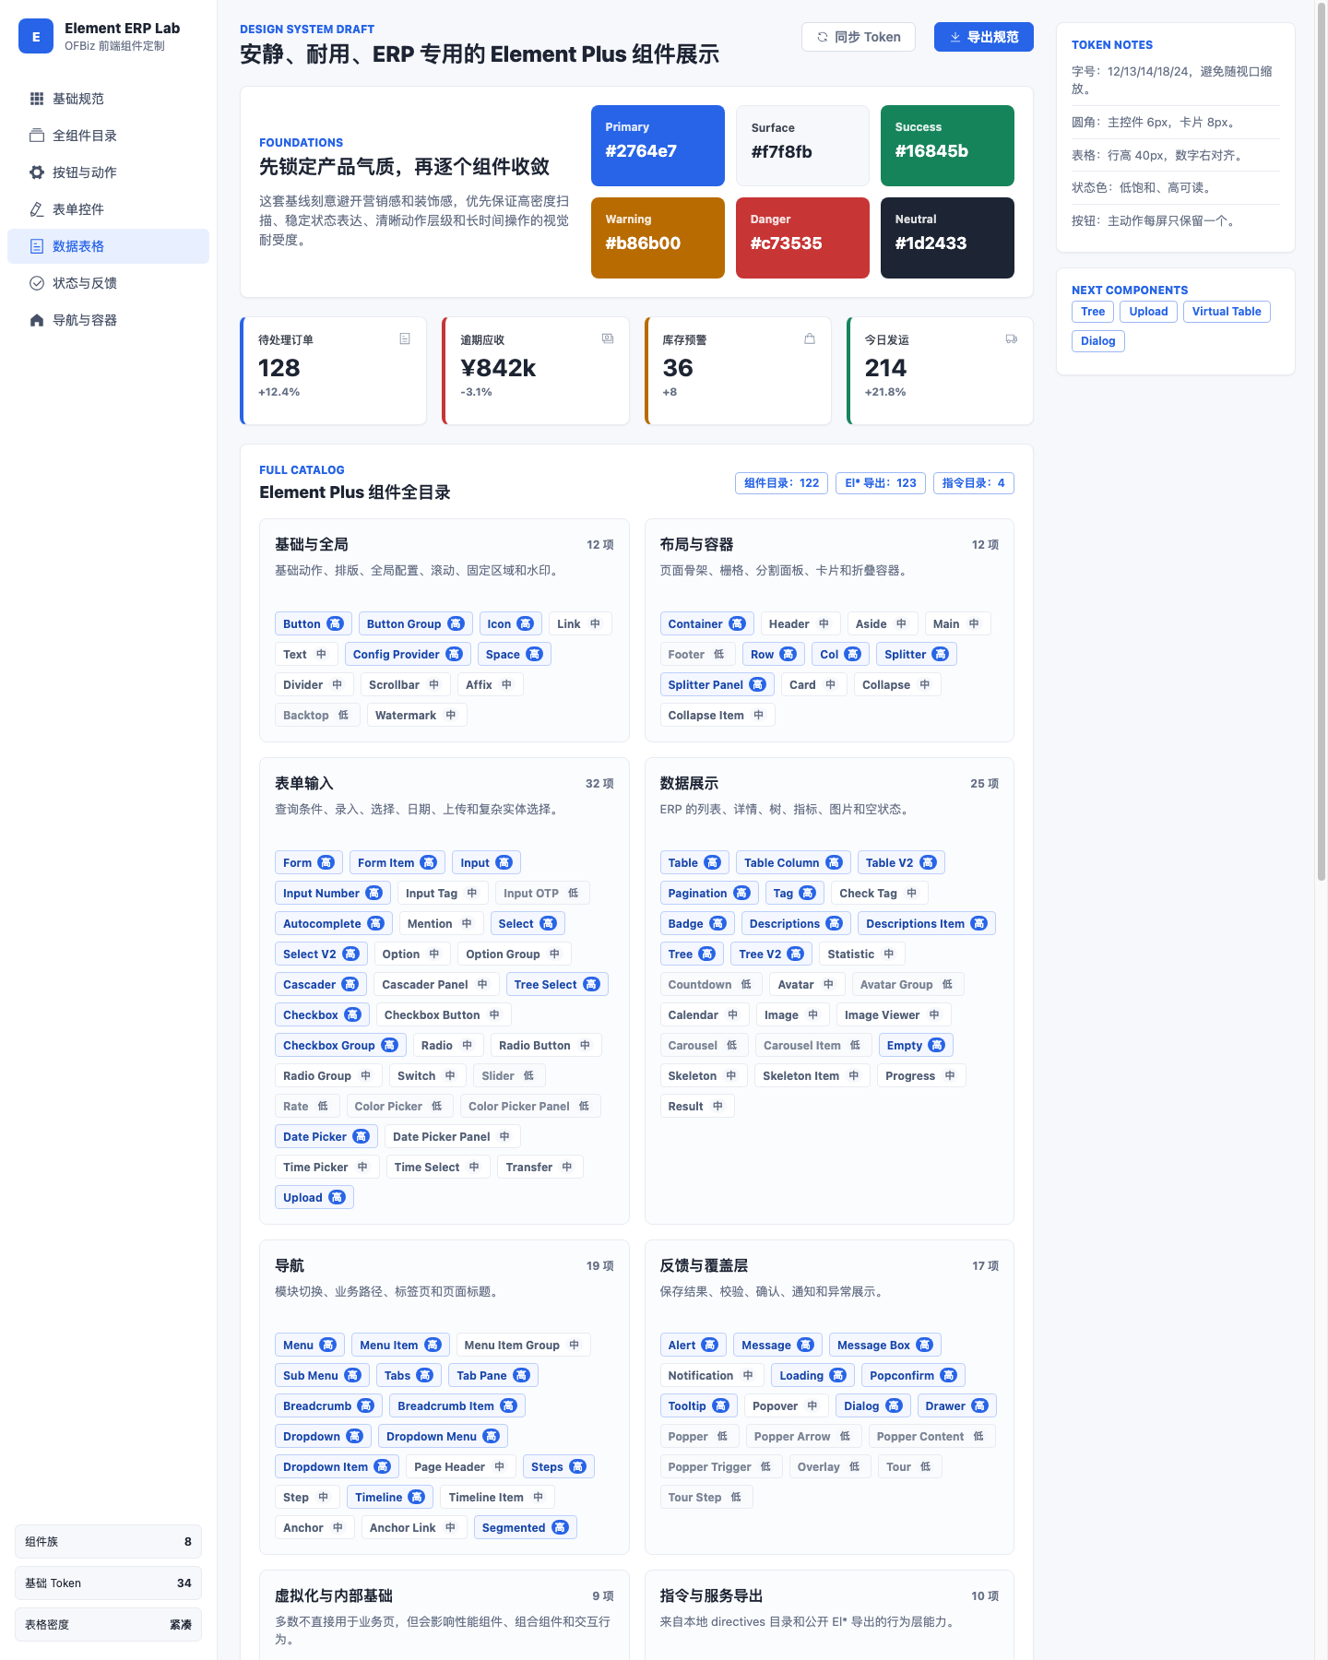Viewport: 1328px width, 1660px height.
Task: Click the blue E logo icon
Action: (36, 37)
